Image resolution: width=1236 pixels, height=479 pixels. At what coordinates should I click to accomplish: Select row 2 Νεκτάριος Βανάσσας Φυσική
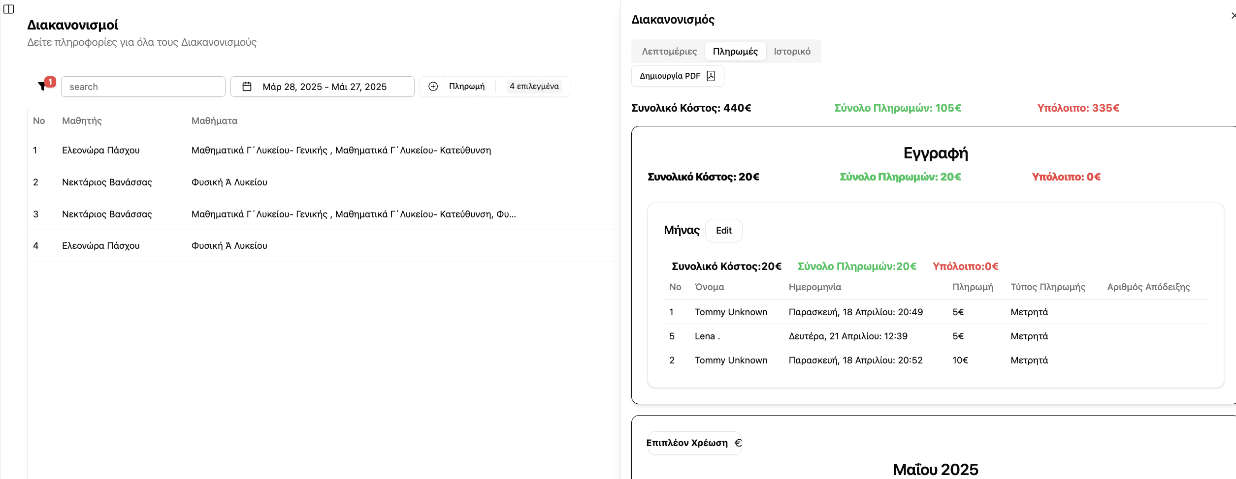click(x=107, y=182)
